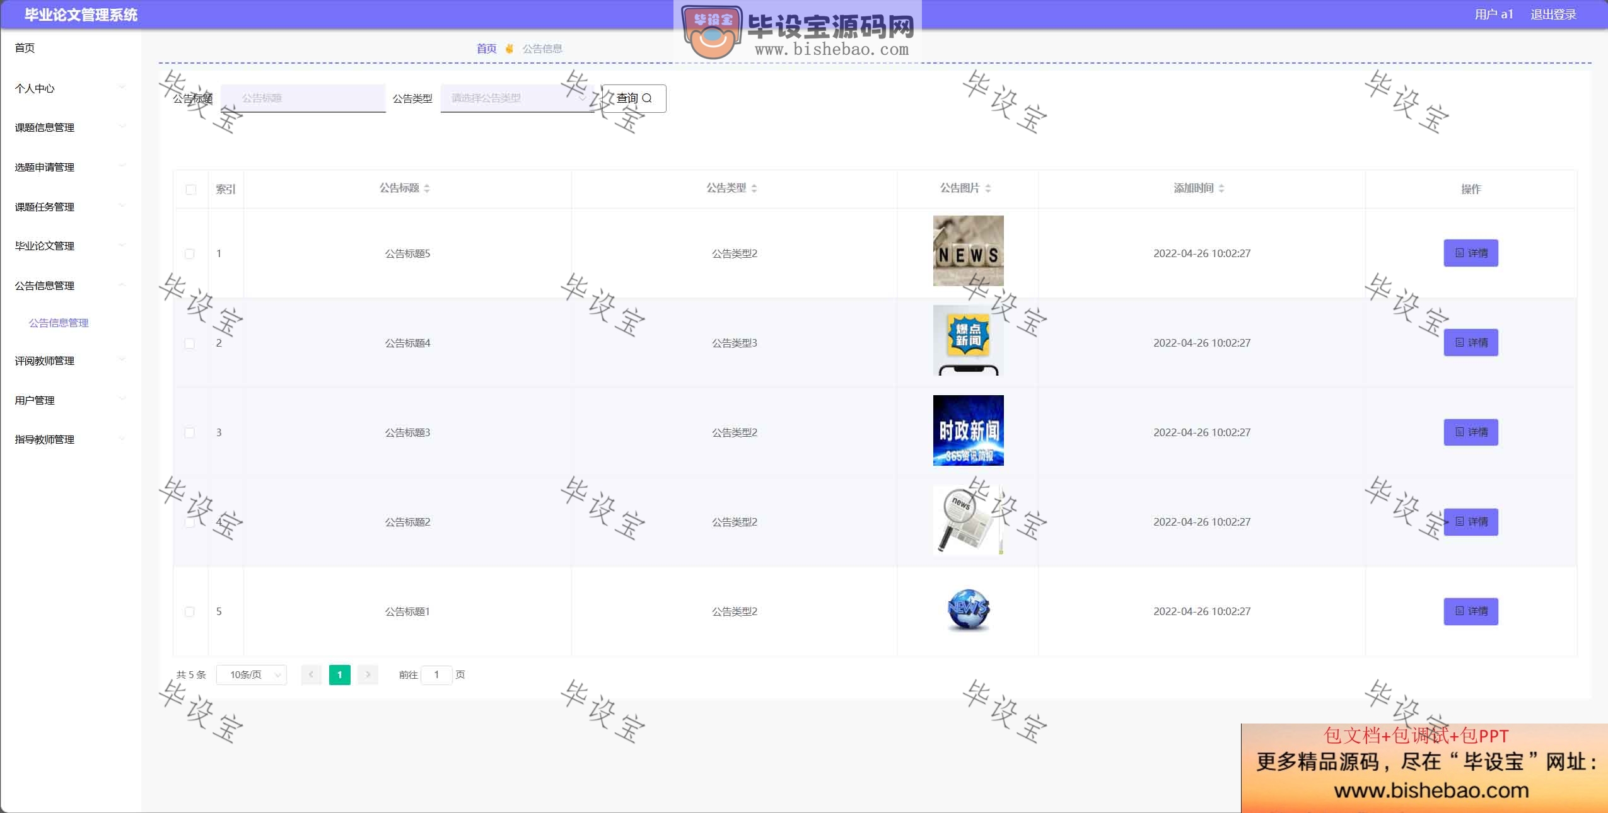This screenshot has height=813, width=1608.
Task: Click the 查询 search button
Action: (634, 98)
